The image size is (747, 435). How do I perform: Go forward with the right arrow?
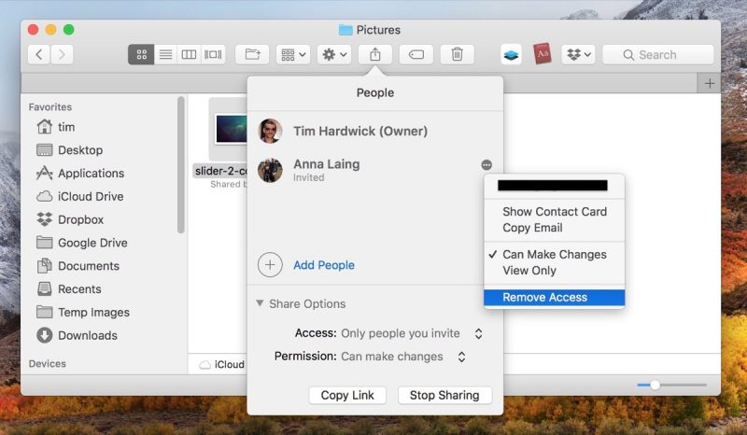click(x=62, y=54)
